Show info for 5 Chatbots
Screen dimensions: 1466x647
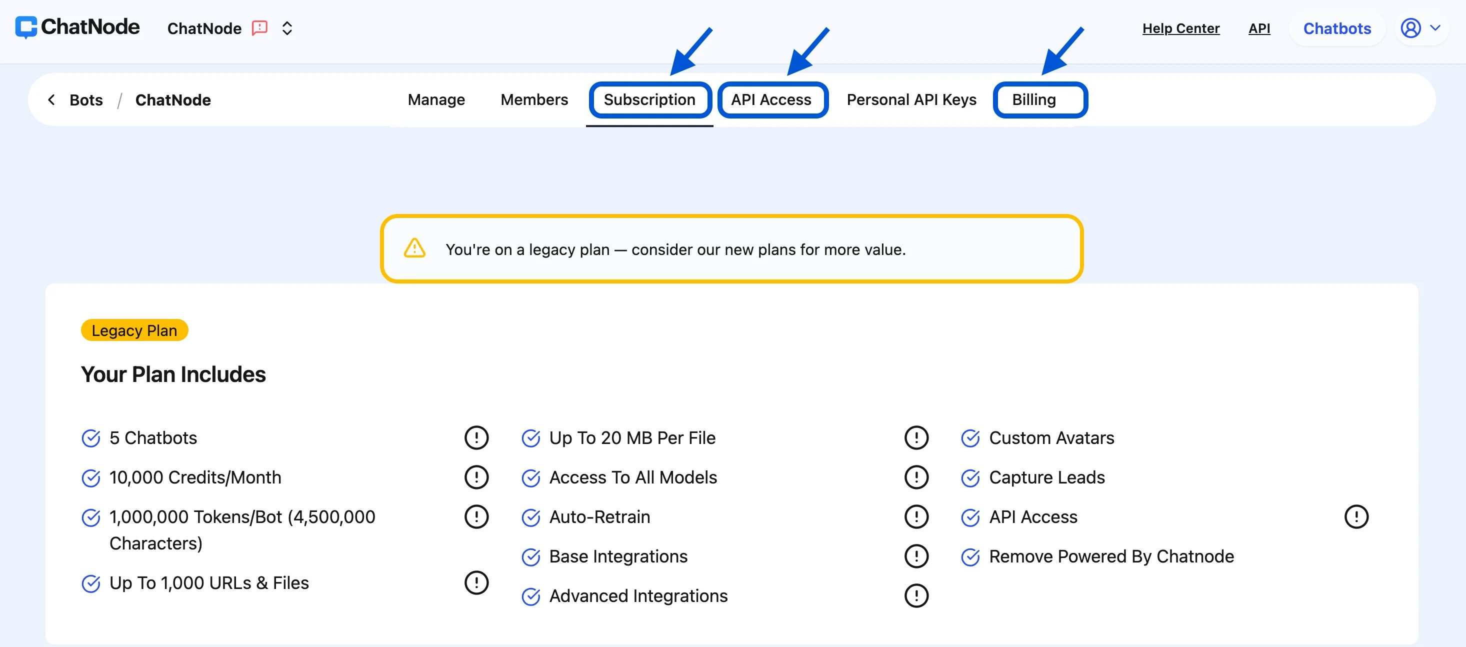[476, 437]
